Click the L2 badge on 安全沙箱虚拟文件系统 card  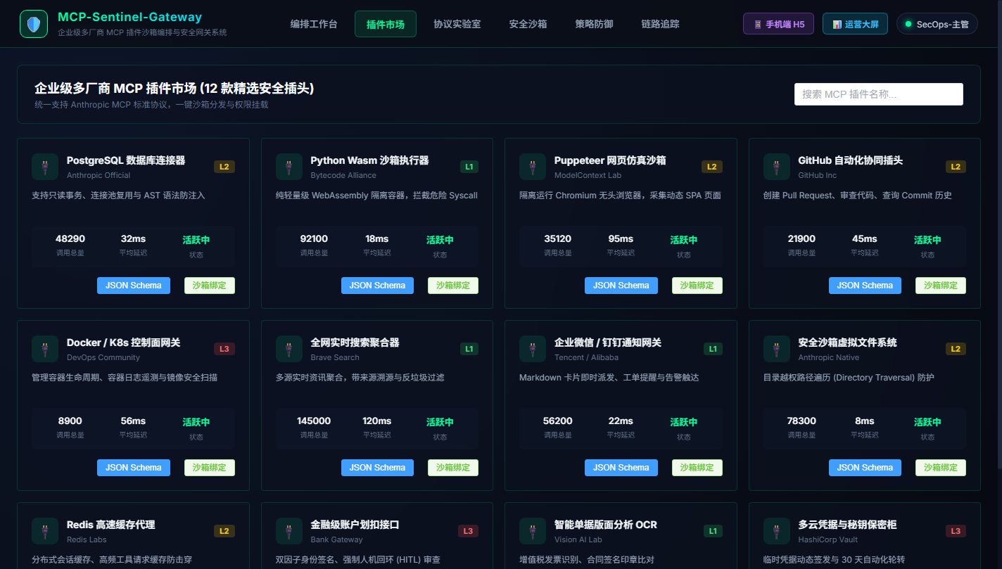pos(956,349)
